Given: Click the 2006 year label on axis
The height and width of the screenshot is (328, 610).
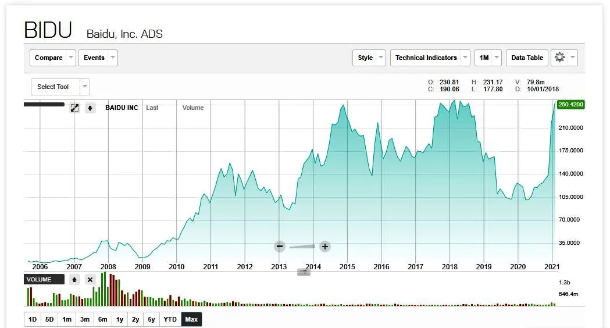Looking at the screenshot, I should [40, 267].
